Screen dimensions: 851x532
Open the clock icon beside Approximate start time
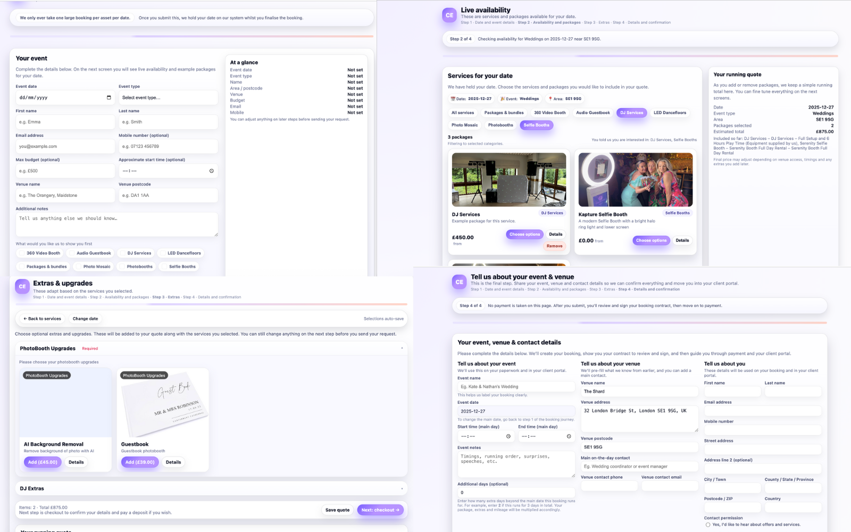[x=211, y=171]
